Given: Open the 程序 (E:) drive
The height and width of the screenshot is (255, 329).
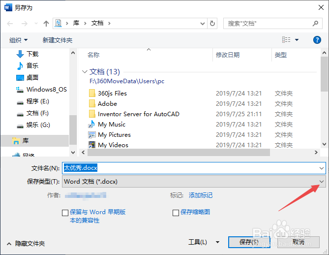Looking at the screenshot, I should click(x=33, y=101).
